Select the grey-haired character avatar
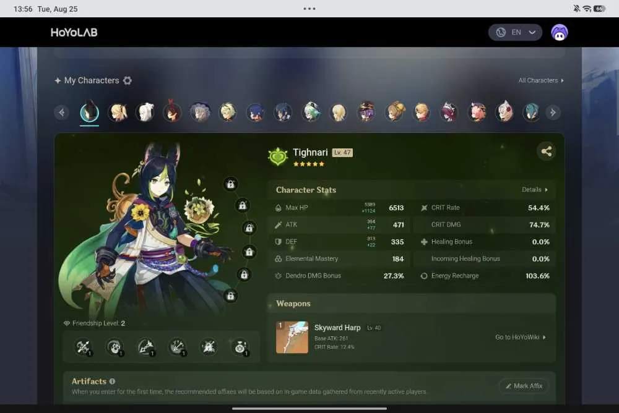Image resolution: width=619 pixels, height=413 pixels. tap(200, 113)
